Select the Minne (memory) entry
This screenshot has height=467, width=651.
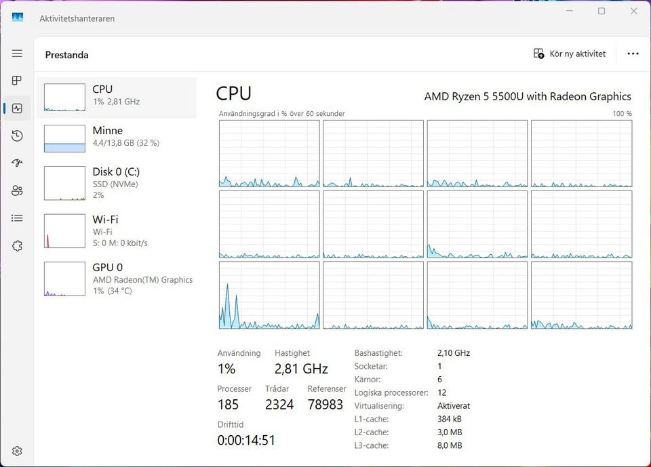click(117, 138)
